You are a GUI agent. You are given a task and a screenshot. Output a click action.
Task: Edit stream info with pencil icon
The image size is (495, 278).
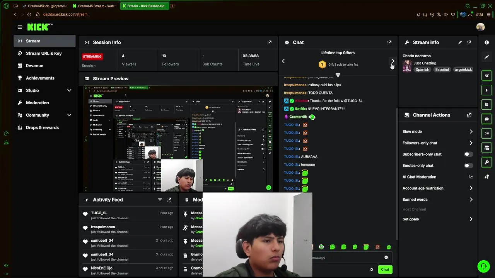tap(460, 42)
